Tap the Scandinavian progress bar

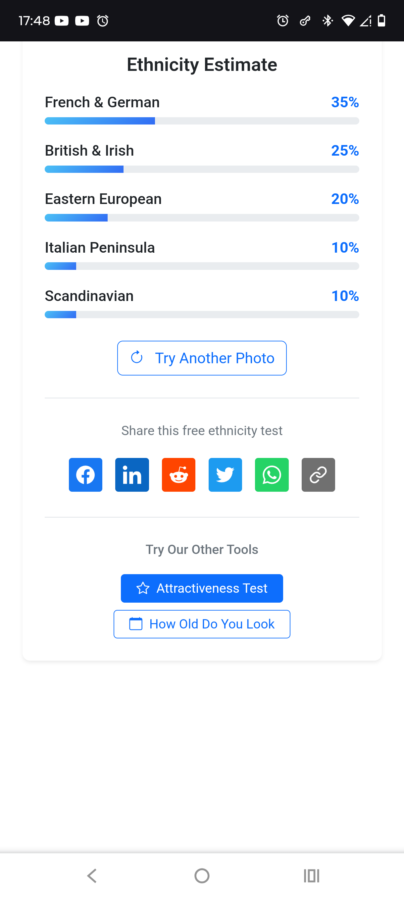(202, 315)
